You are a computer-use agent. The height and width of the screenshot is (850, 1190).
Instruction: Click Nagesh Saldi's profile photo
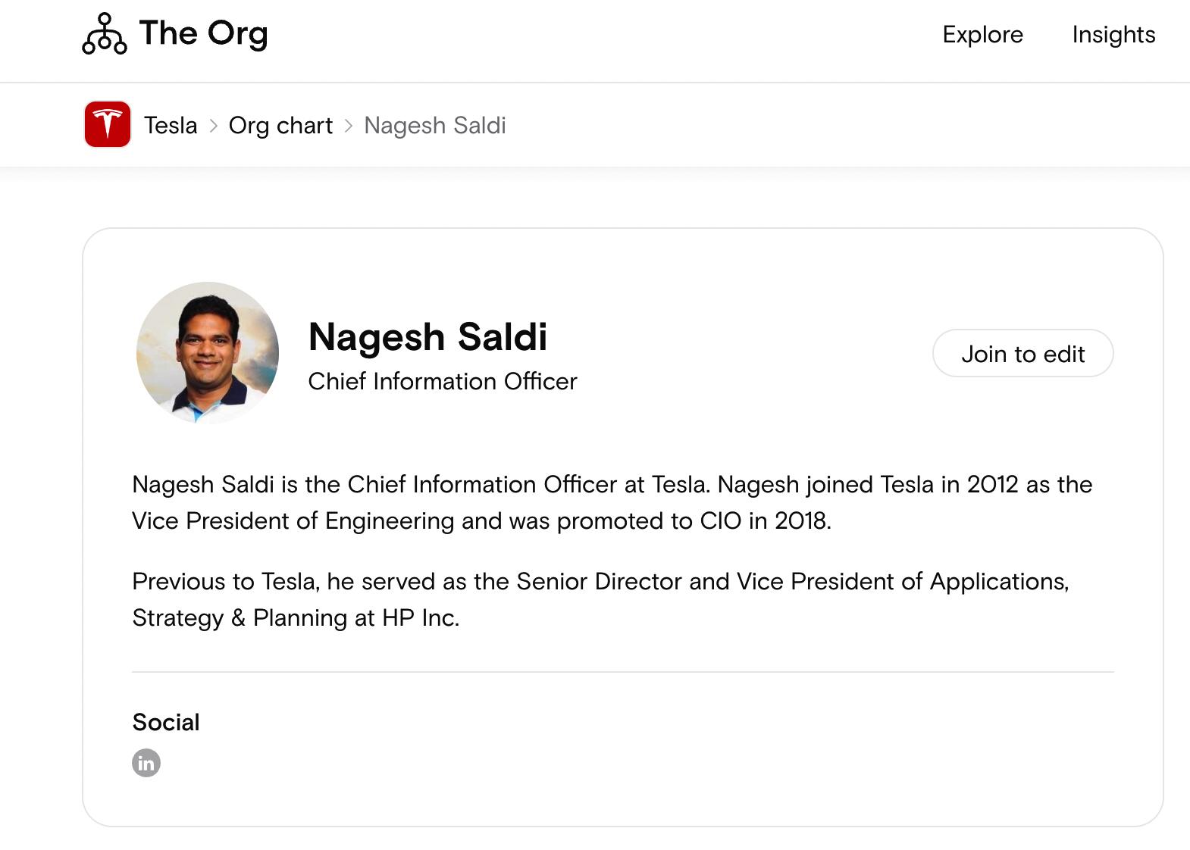(x=207, y=353)
